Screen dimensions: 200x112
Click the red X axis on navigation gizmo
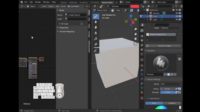tap(133, 23)
